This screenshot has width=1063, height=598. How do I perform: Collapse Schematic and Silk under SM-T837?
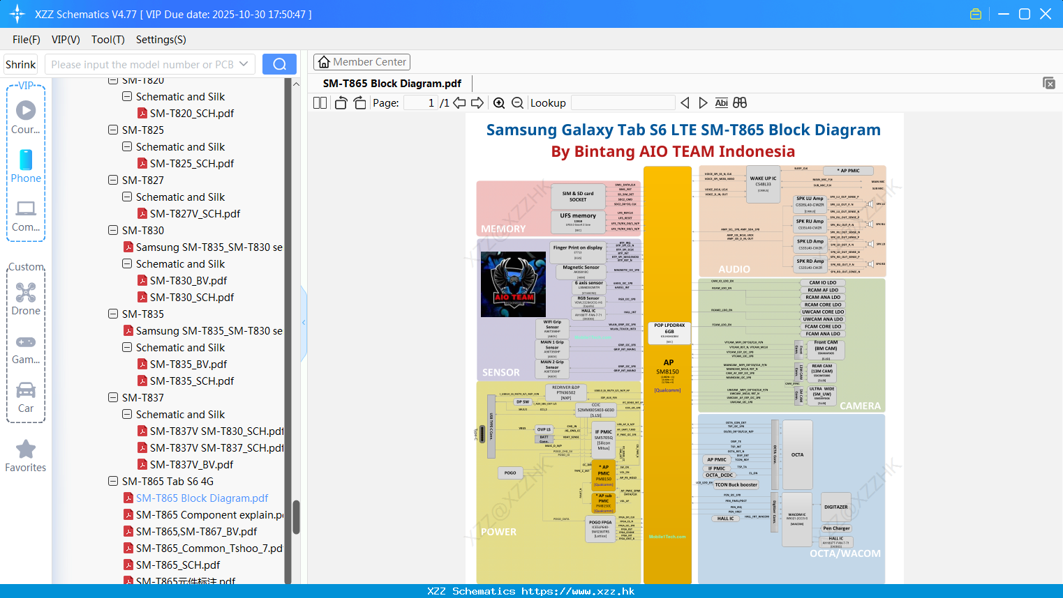pyautogui.click(x=127, y=414)
